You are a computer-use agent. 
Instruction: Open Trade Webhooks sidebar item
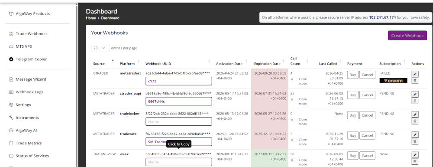tap(28, 34)
